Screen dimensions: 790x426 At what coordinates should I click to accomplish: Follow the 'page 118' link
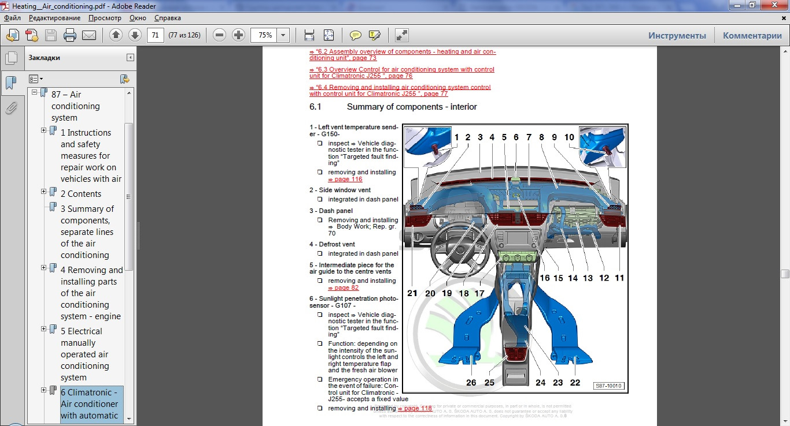pos(415,409)
